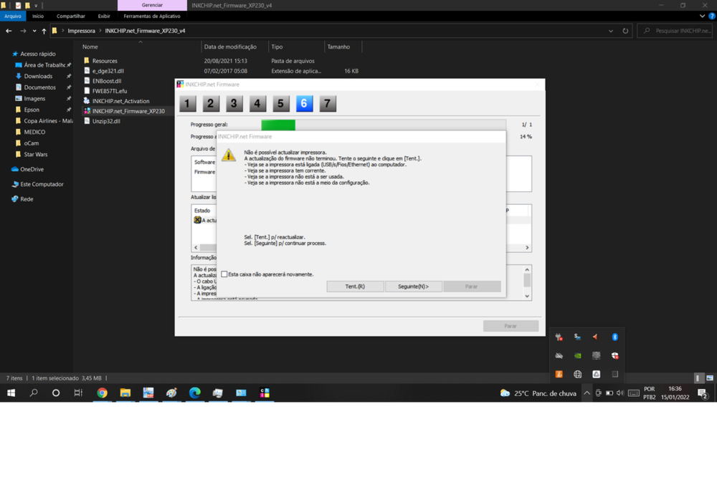
Task: Collapse the hidden tray icons chevron
Action: click(x=587, y=393)
